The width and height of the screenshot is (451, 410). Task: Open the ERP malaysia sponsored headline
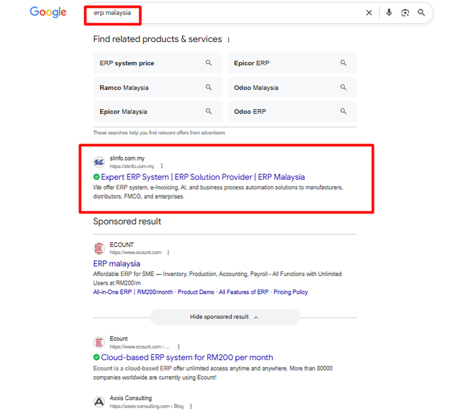pyautogui.click(x=117, y=263)
